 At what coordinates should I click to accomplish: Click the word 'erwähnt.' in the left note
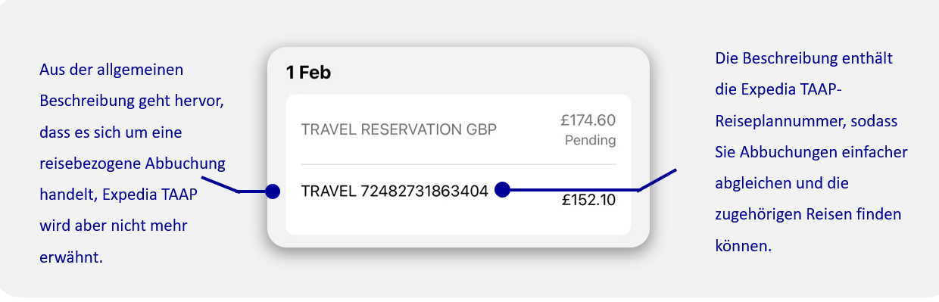click(70, 257)
